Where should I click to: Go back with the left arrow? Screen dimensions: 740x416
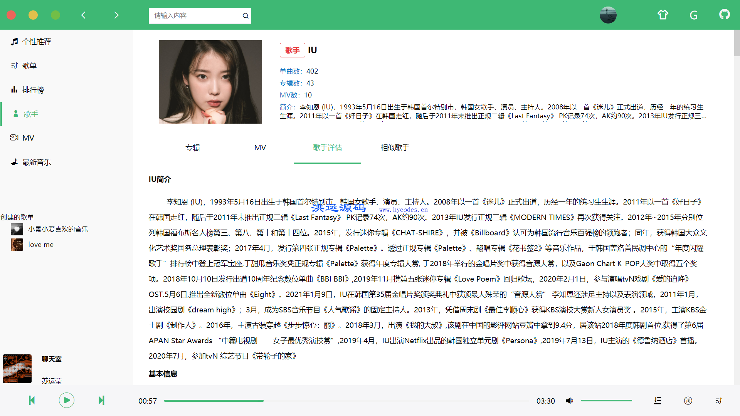83,15
